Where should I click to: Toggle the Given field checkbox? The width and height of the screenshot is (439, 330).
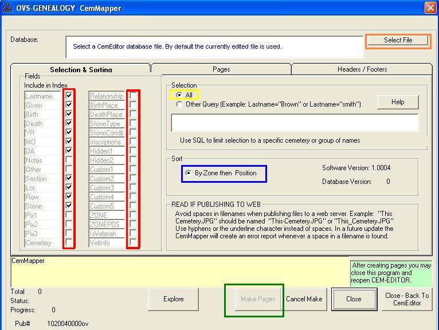[69, 105]
